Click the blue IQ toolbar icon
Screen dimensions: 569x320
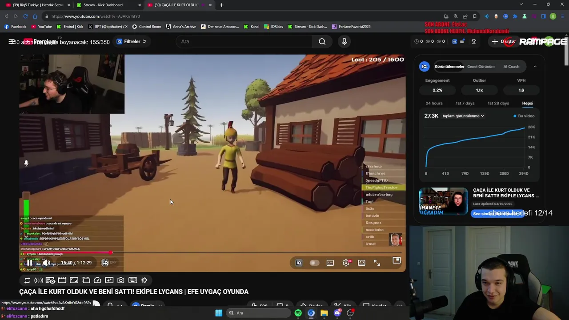[x=454, y=41]
